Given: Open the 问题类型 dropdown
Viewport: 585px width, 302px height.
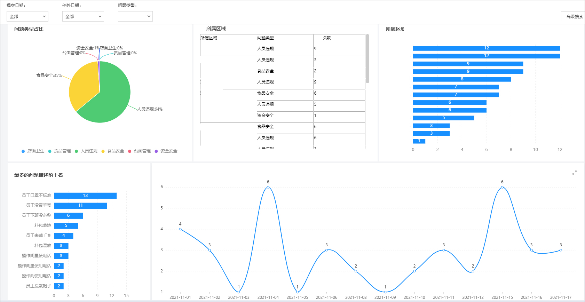Looking at the screenshot, I should tap(135, 16).
